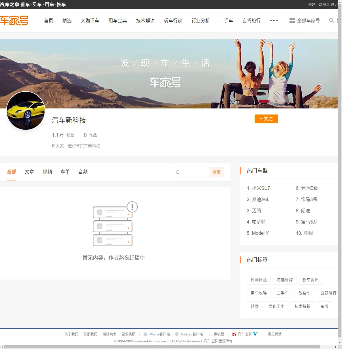Select the 评测体验 tag
This screenshot has height=349, width=342.
(x=259, y=280)
